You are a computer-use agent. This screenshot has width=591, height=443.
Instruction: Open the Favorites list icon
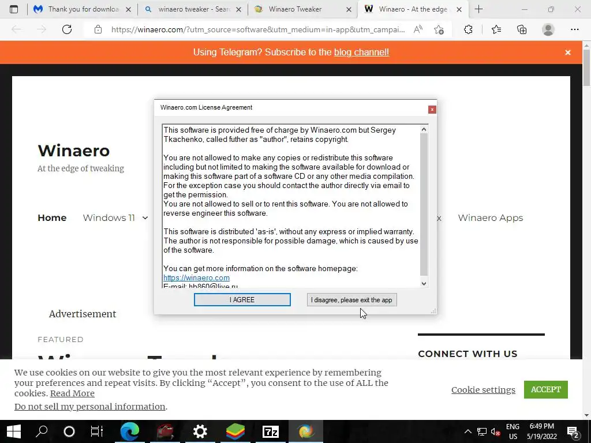(496, 29)
